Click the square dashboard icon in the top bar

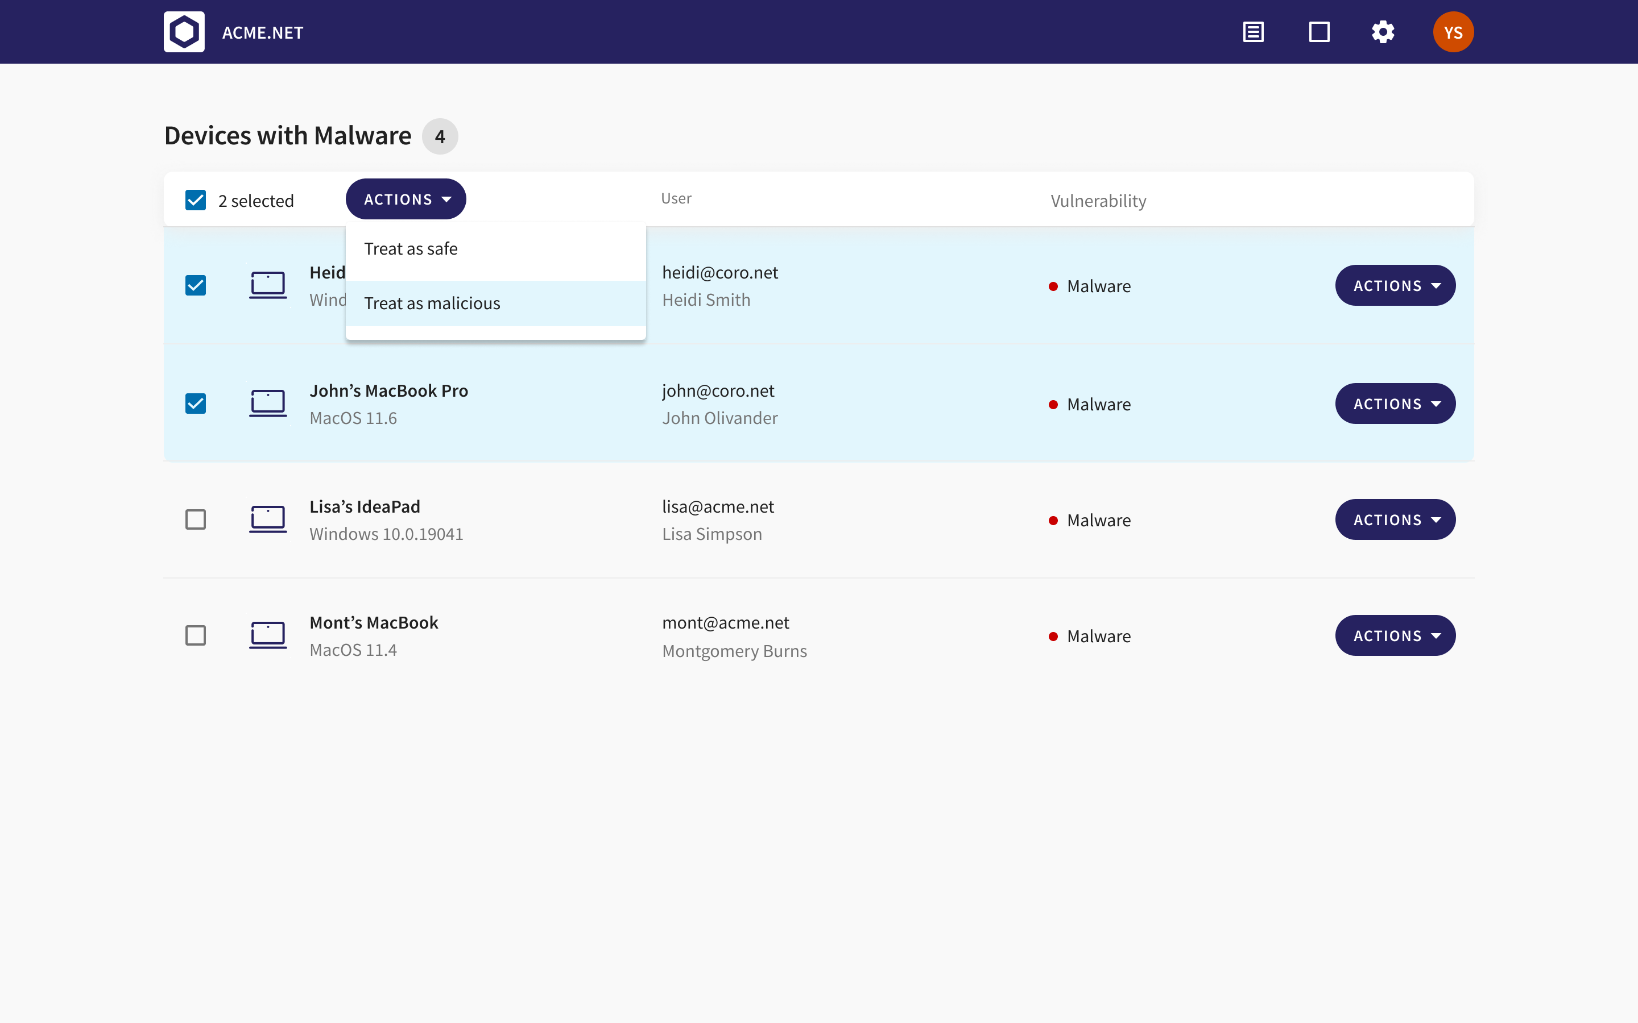click(x=1318, y=31)
